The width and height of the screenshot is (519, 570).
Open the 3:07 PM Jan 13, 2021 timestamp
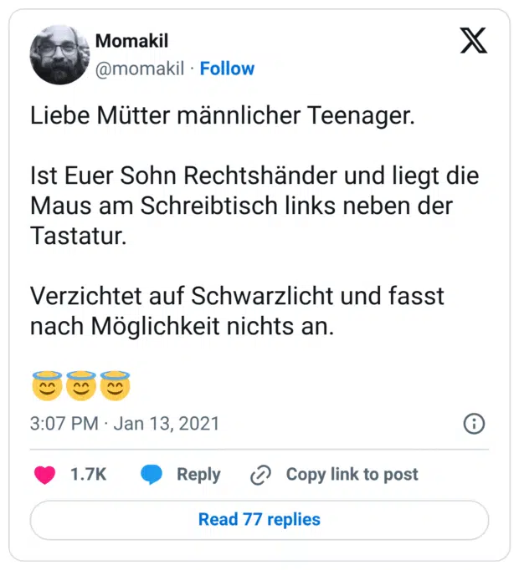tap(125, 424)
